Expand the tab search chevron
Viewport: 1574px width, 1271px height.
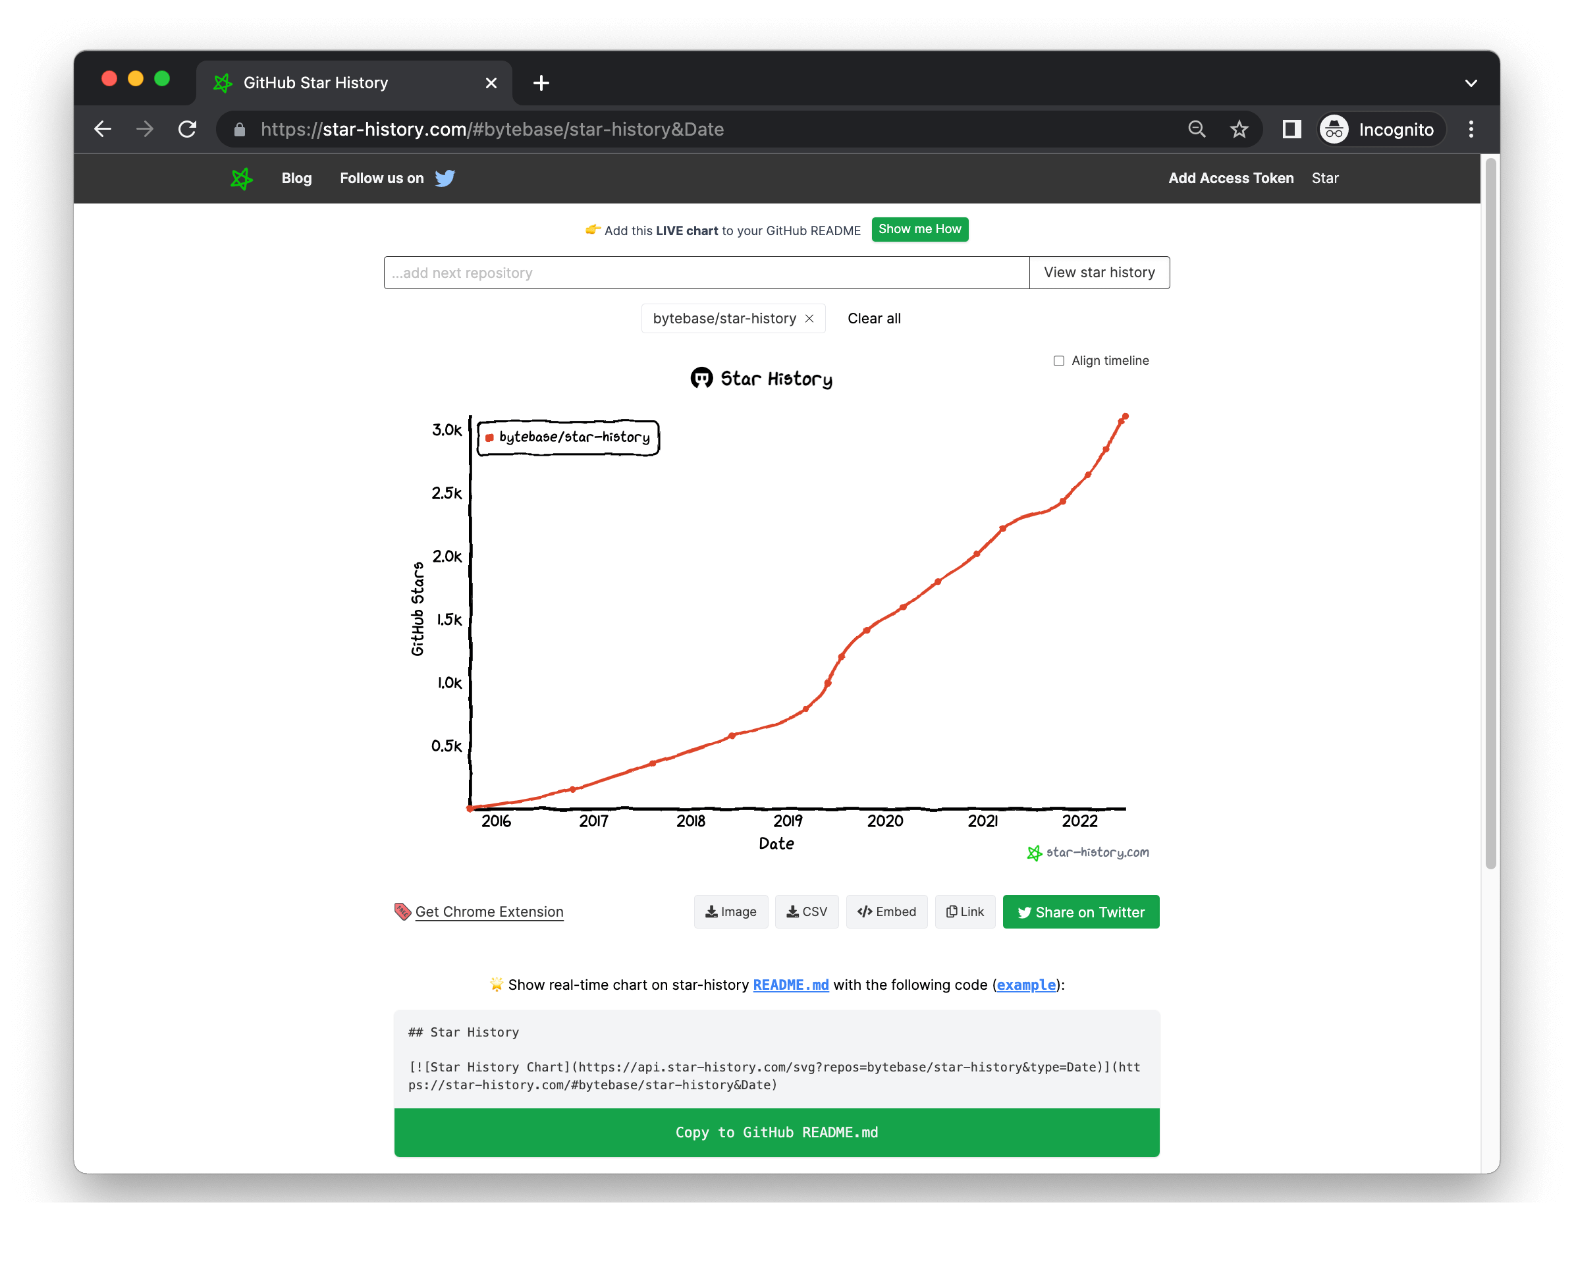coord(1471,84)
